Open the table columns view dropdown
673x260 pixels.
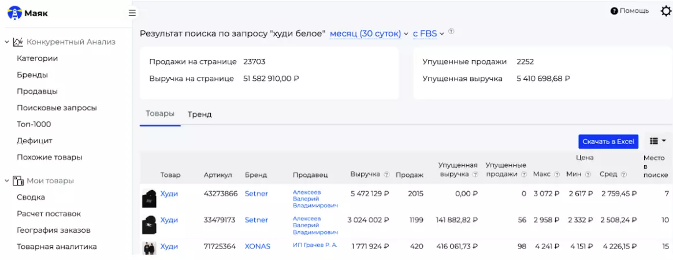click(x=657, y=141)
